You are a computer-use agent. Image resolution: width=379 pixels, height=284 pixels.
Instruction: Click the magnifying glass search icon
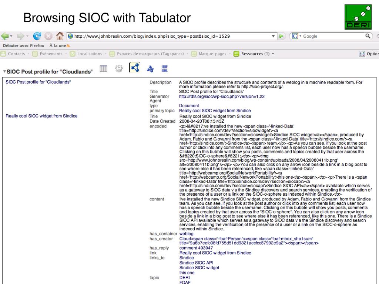click(x=368, y=36)
